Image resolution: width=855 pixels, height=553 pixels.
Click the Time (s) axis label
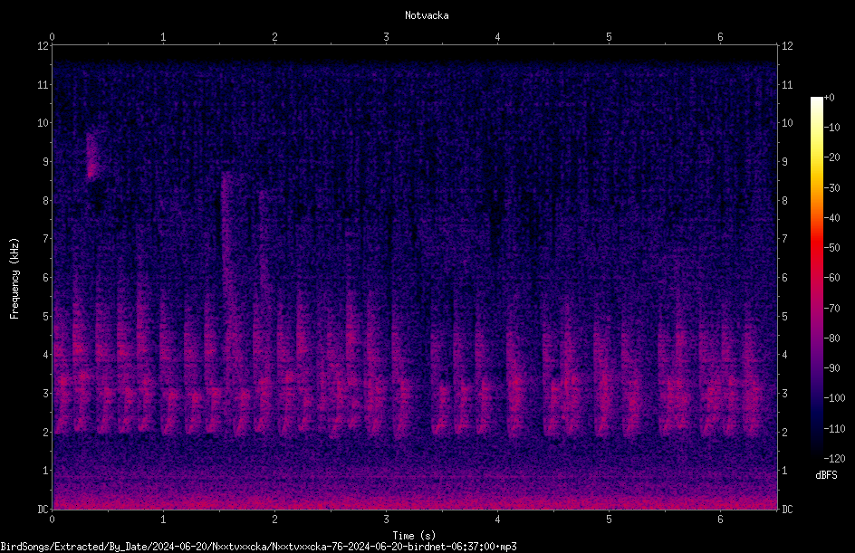414,536
